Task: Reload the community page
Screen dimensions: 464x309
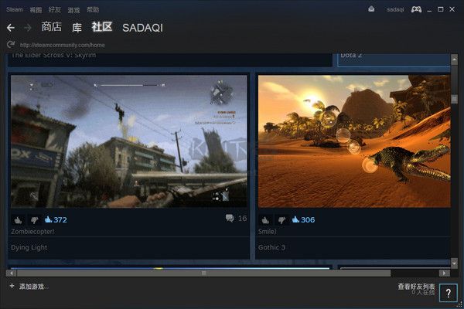Action: pos(11,45)
